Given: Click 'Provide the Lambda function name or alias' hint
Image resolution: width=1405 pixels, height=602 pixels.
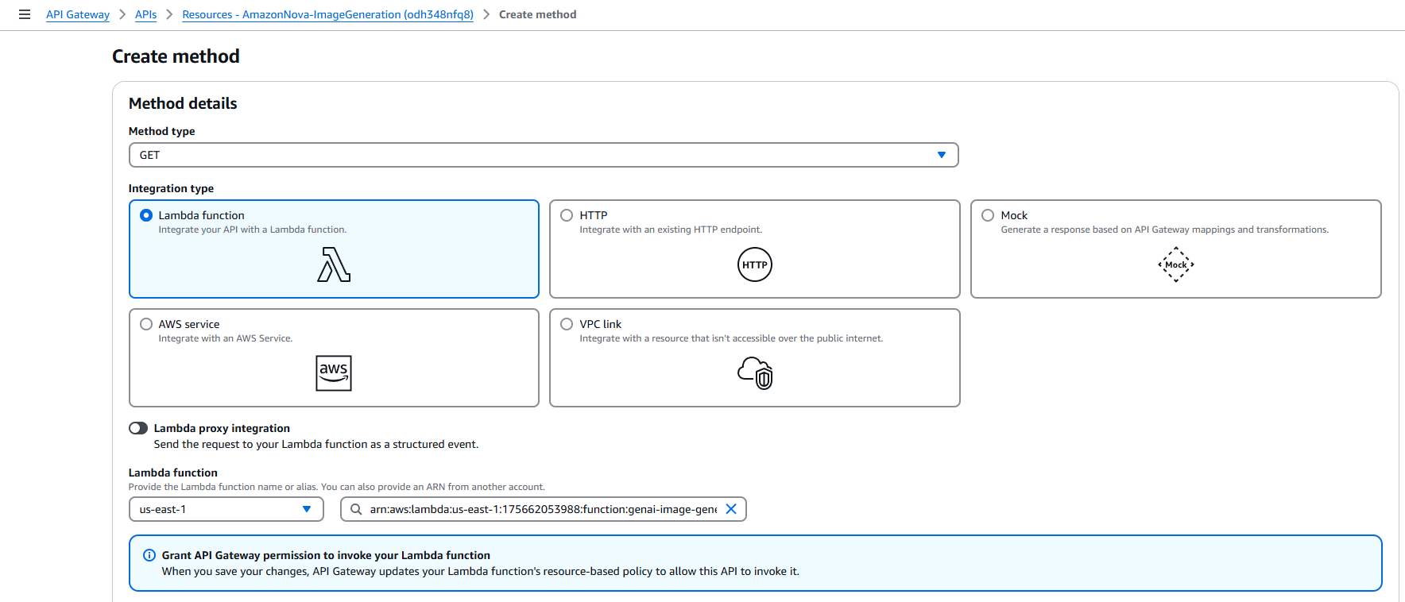Looking at the screenshot, I should pos(337,487).
